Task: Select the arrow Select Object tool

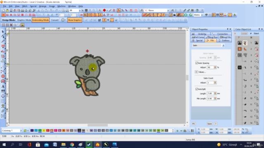Action: coord(3,32)
